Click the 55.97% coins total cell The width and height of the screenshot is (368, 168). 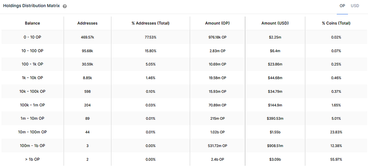tap(336, 159)
